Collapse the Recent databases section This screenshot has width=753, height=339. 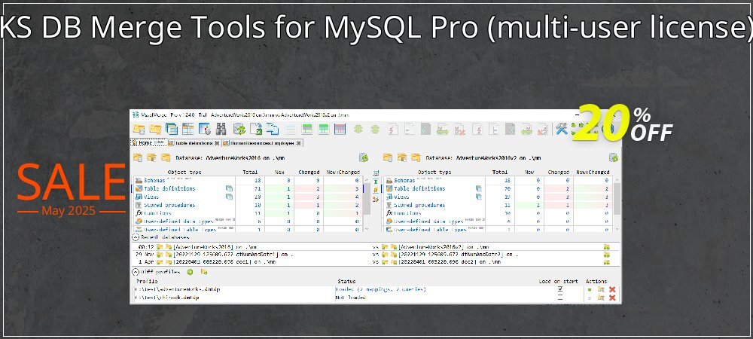click(x=136, y=237)
